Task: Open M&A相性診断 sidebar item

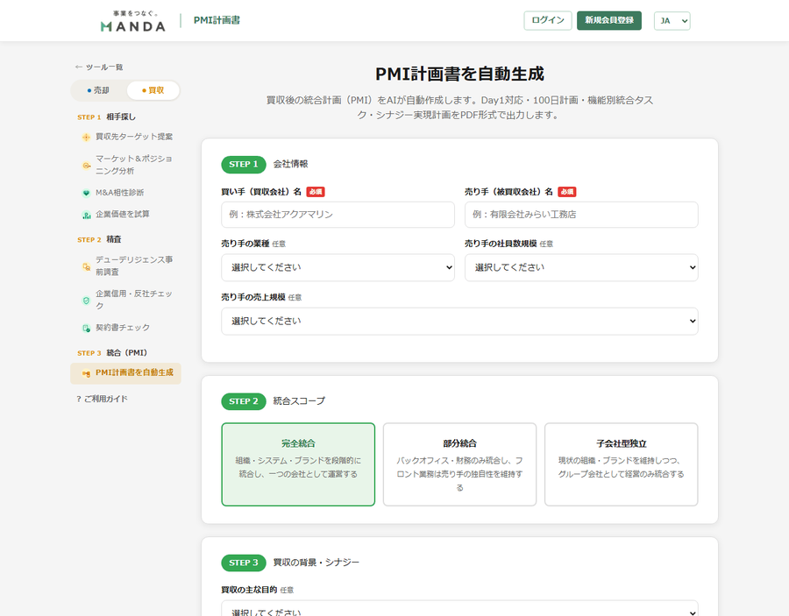Action: click(x=125, y=193)
